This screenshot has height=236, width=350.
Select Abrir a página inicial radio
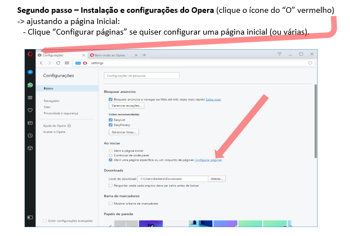click(111, 151)
